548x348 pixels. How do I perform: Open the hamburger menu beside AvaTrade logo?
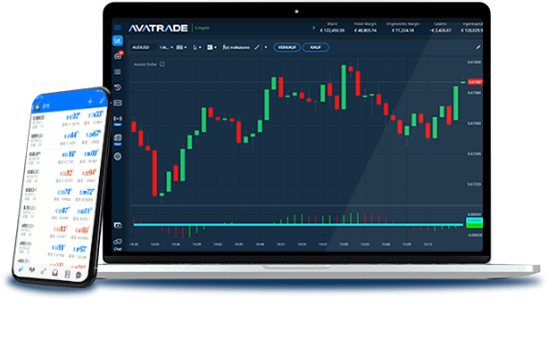(118, 28)
